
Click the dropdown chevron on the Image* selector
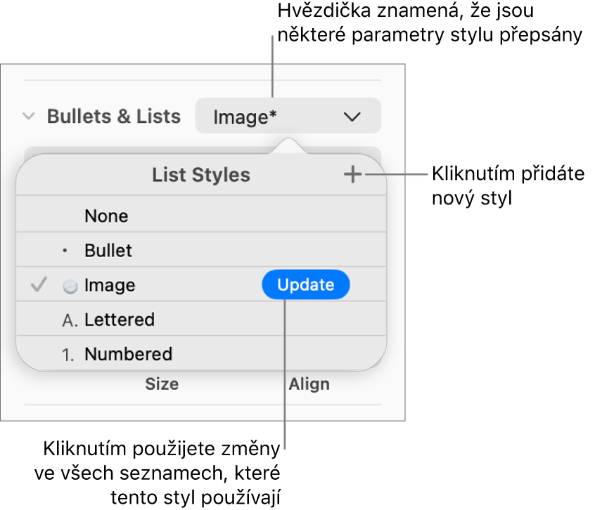[x=352, y=116]
